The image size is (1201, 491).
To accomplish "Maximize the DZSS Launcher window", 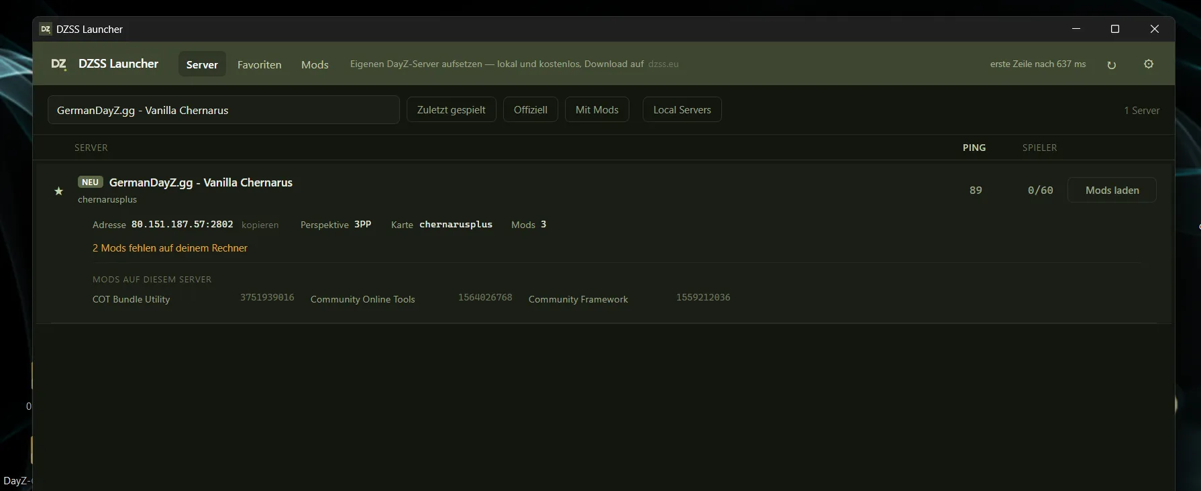I will click(x=1115, y=29).
